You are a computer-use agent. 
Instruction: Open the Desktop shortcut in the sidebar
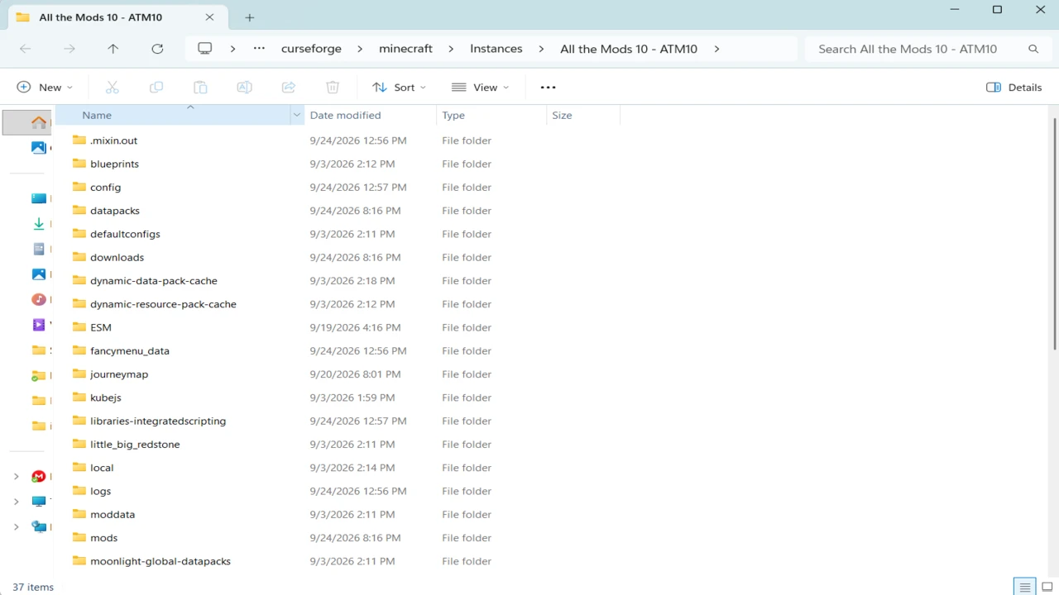39,198
